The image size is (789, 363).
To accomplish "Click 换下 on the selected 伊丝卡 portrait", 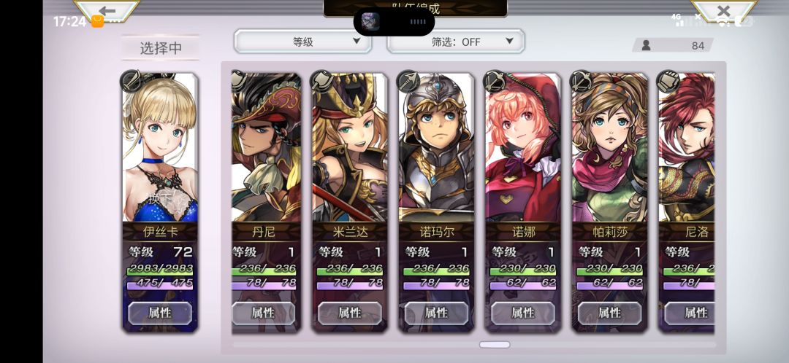I will click(160, 198).
